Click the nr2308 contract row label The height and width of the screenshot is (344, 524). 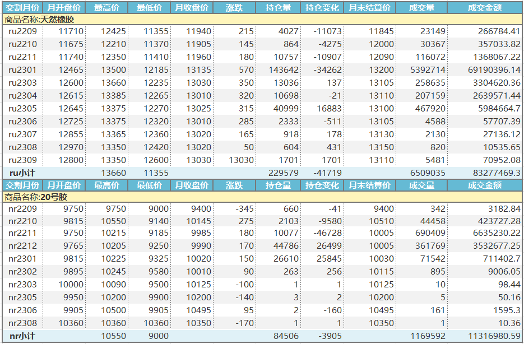click(x=22, y=323)
